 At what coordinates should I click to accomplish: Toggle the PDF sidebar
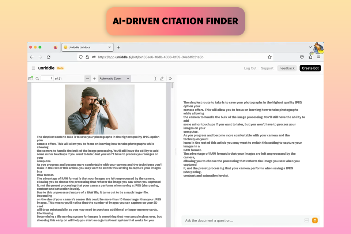click(x=31, y=78)
